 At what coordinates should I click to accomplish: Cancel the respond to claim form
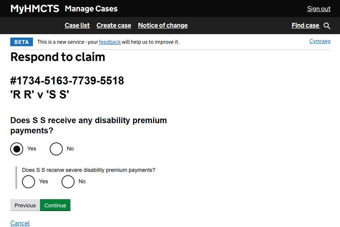20,223
